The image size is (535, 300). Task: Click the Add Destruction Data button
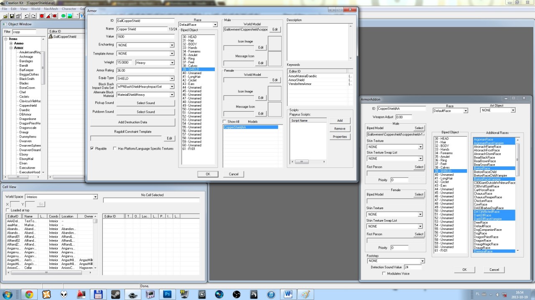[x=132, y=122]
